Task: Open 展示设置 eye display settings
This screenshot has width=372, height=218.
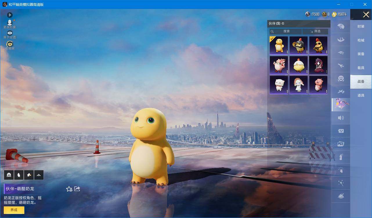Action: [10, 33]
